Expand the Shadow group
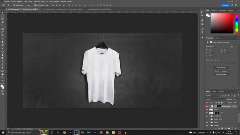This screenshot has width=240, height=135. coord(210,125)
